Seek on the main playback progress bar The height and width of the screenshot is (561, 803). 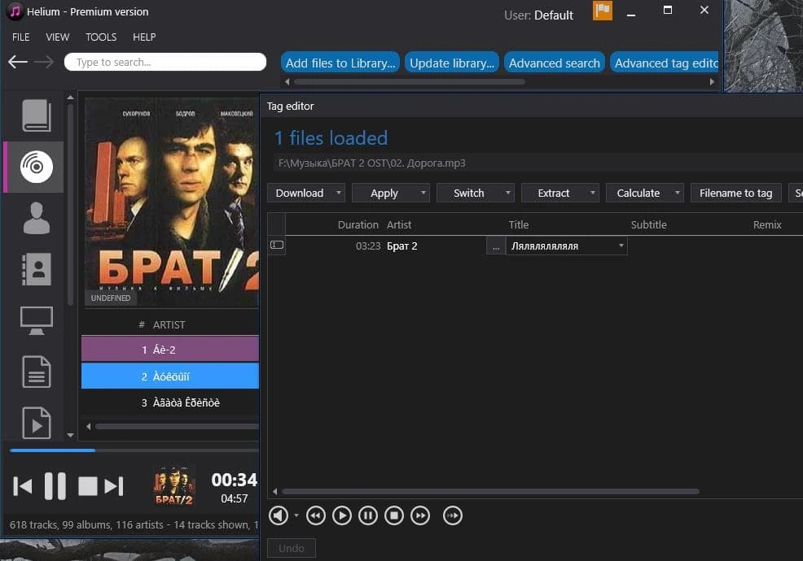[134, 450]
